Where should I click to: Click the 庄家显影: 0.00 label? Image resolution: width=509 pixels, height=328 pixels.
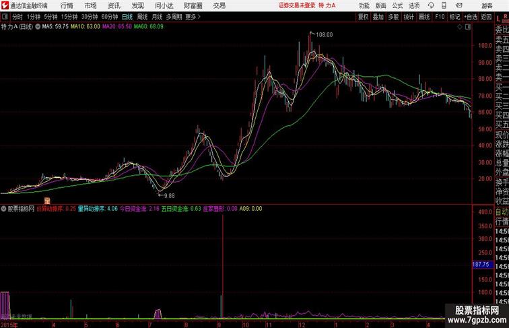pos(220,209)
